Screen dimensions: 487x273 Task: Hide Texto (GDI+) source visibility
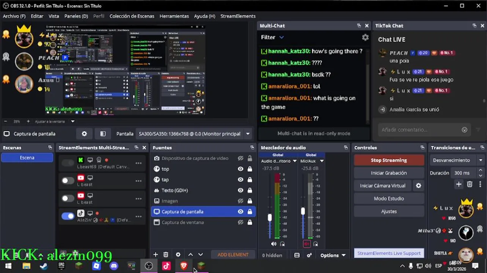240,190
